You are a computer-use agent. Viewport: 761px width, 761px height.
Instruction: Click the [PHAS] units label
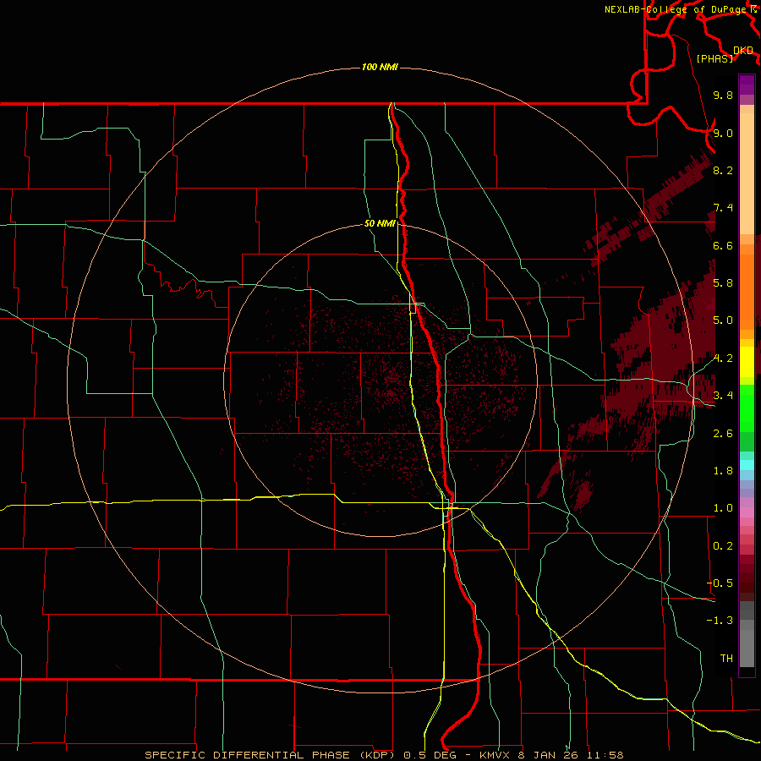pos(714,58)
